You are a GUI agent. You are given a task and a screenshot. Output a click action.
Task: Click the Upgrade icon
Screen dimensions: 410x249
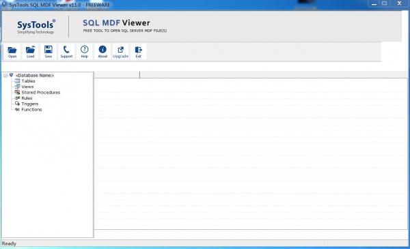(120, 51)
